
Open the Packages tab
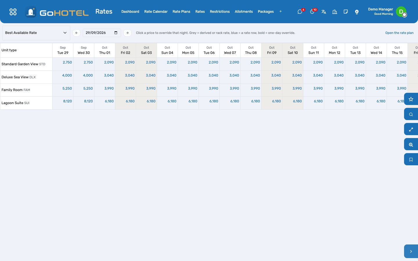click(x=266, y=12)
